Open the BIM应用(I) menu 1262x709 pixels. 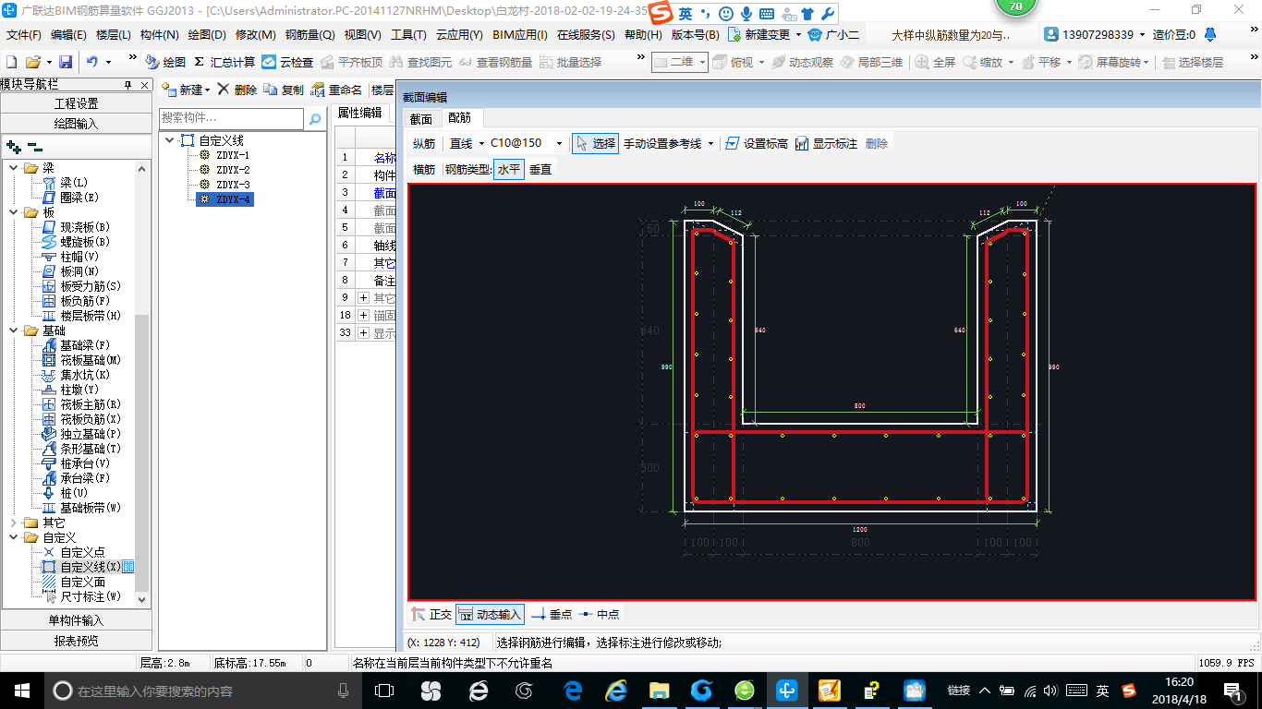(520, 35)
